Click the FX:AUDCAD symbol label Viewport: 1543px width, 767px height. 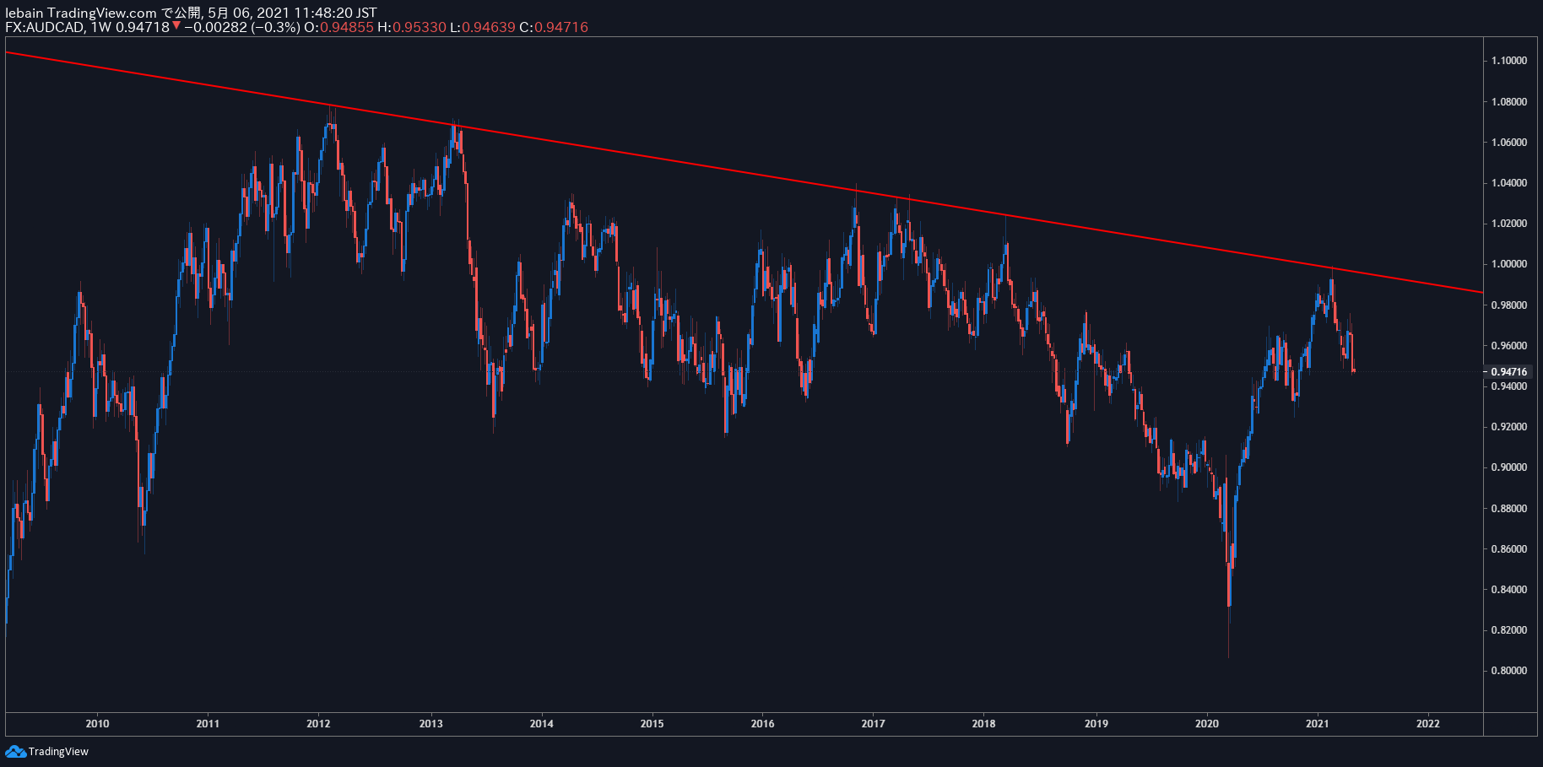coord(44,27)
